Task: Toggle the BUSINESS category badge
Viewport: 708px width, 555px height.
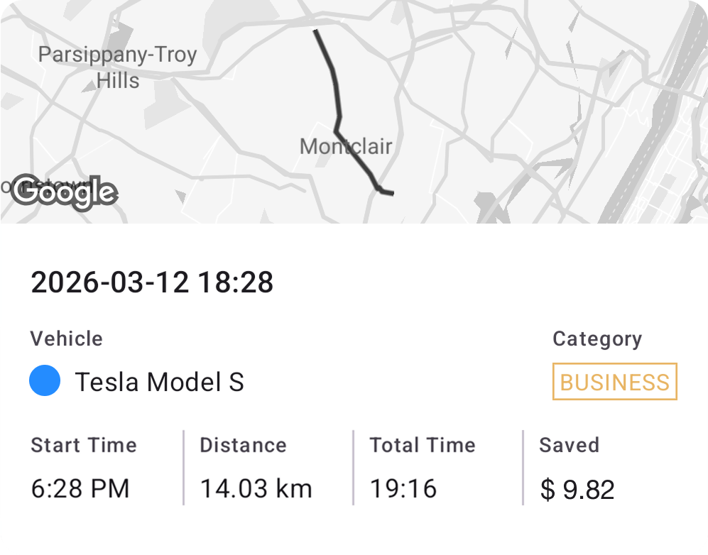Action: tap(614, 382)
